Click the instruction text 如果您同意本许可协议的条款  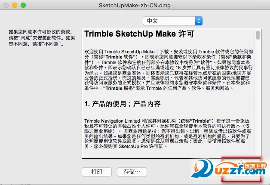40,32
